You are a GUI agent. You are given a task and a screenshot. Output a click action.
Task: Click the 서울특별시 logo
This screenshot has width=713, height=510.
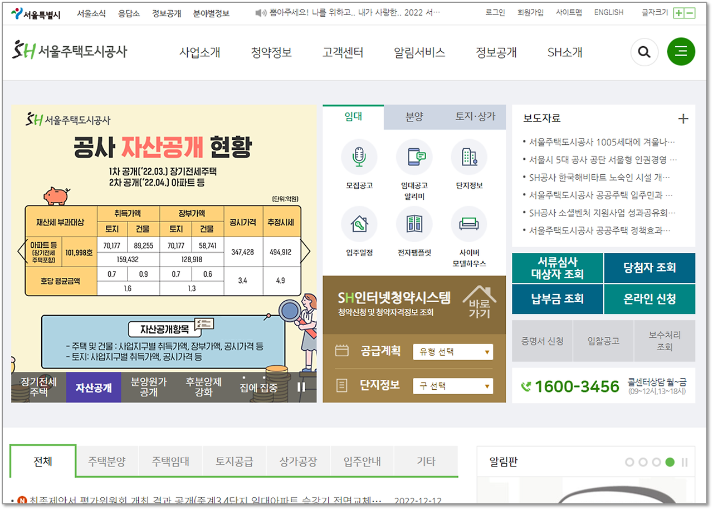[x=36, y=13]
